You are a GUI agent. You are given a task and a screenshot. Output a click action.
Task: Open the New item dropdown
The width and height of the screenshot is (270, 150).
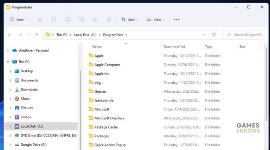click(x=19, y=20)
